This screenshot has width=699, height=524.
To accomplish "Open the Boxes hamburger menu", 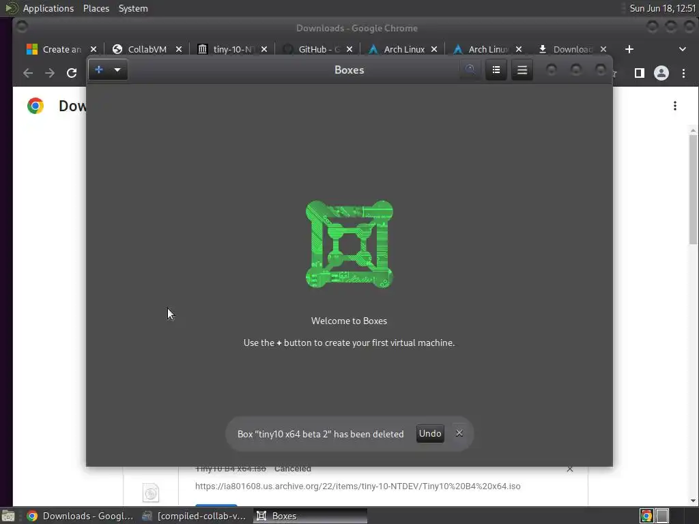I will click(522, 70).
